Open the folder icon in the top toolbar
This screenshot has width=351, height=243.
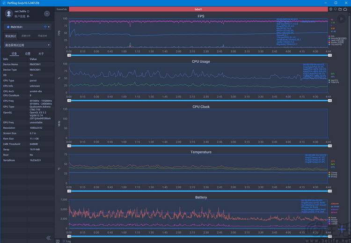click(x=340, y=9)
